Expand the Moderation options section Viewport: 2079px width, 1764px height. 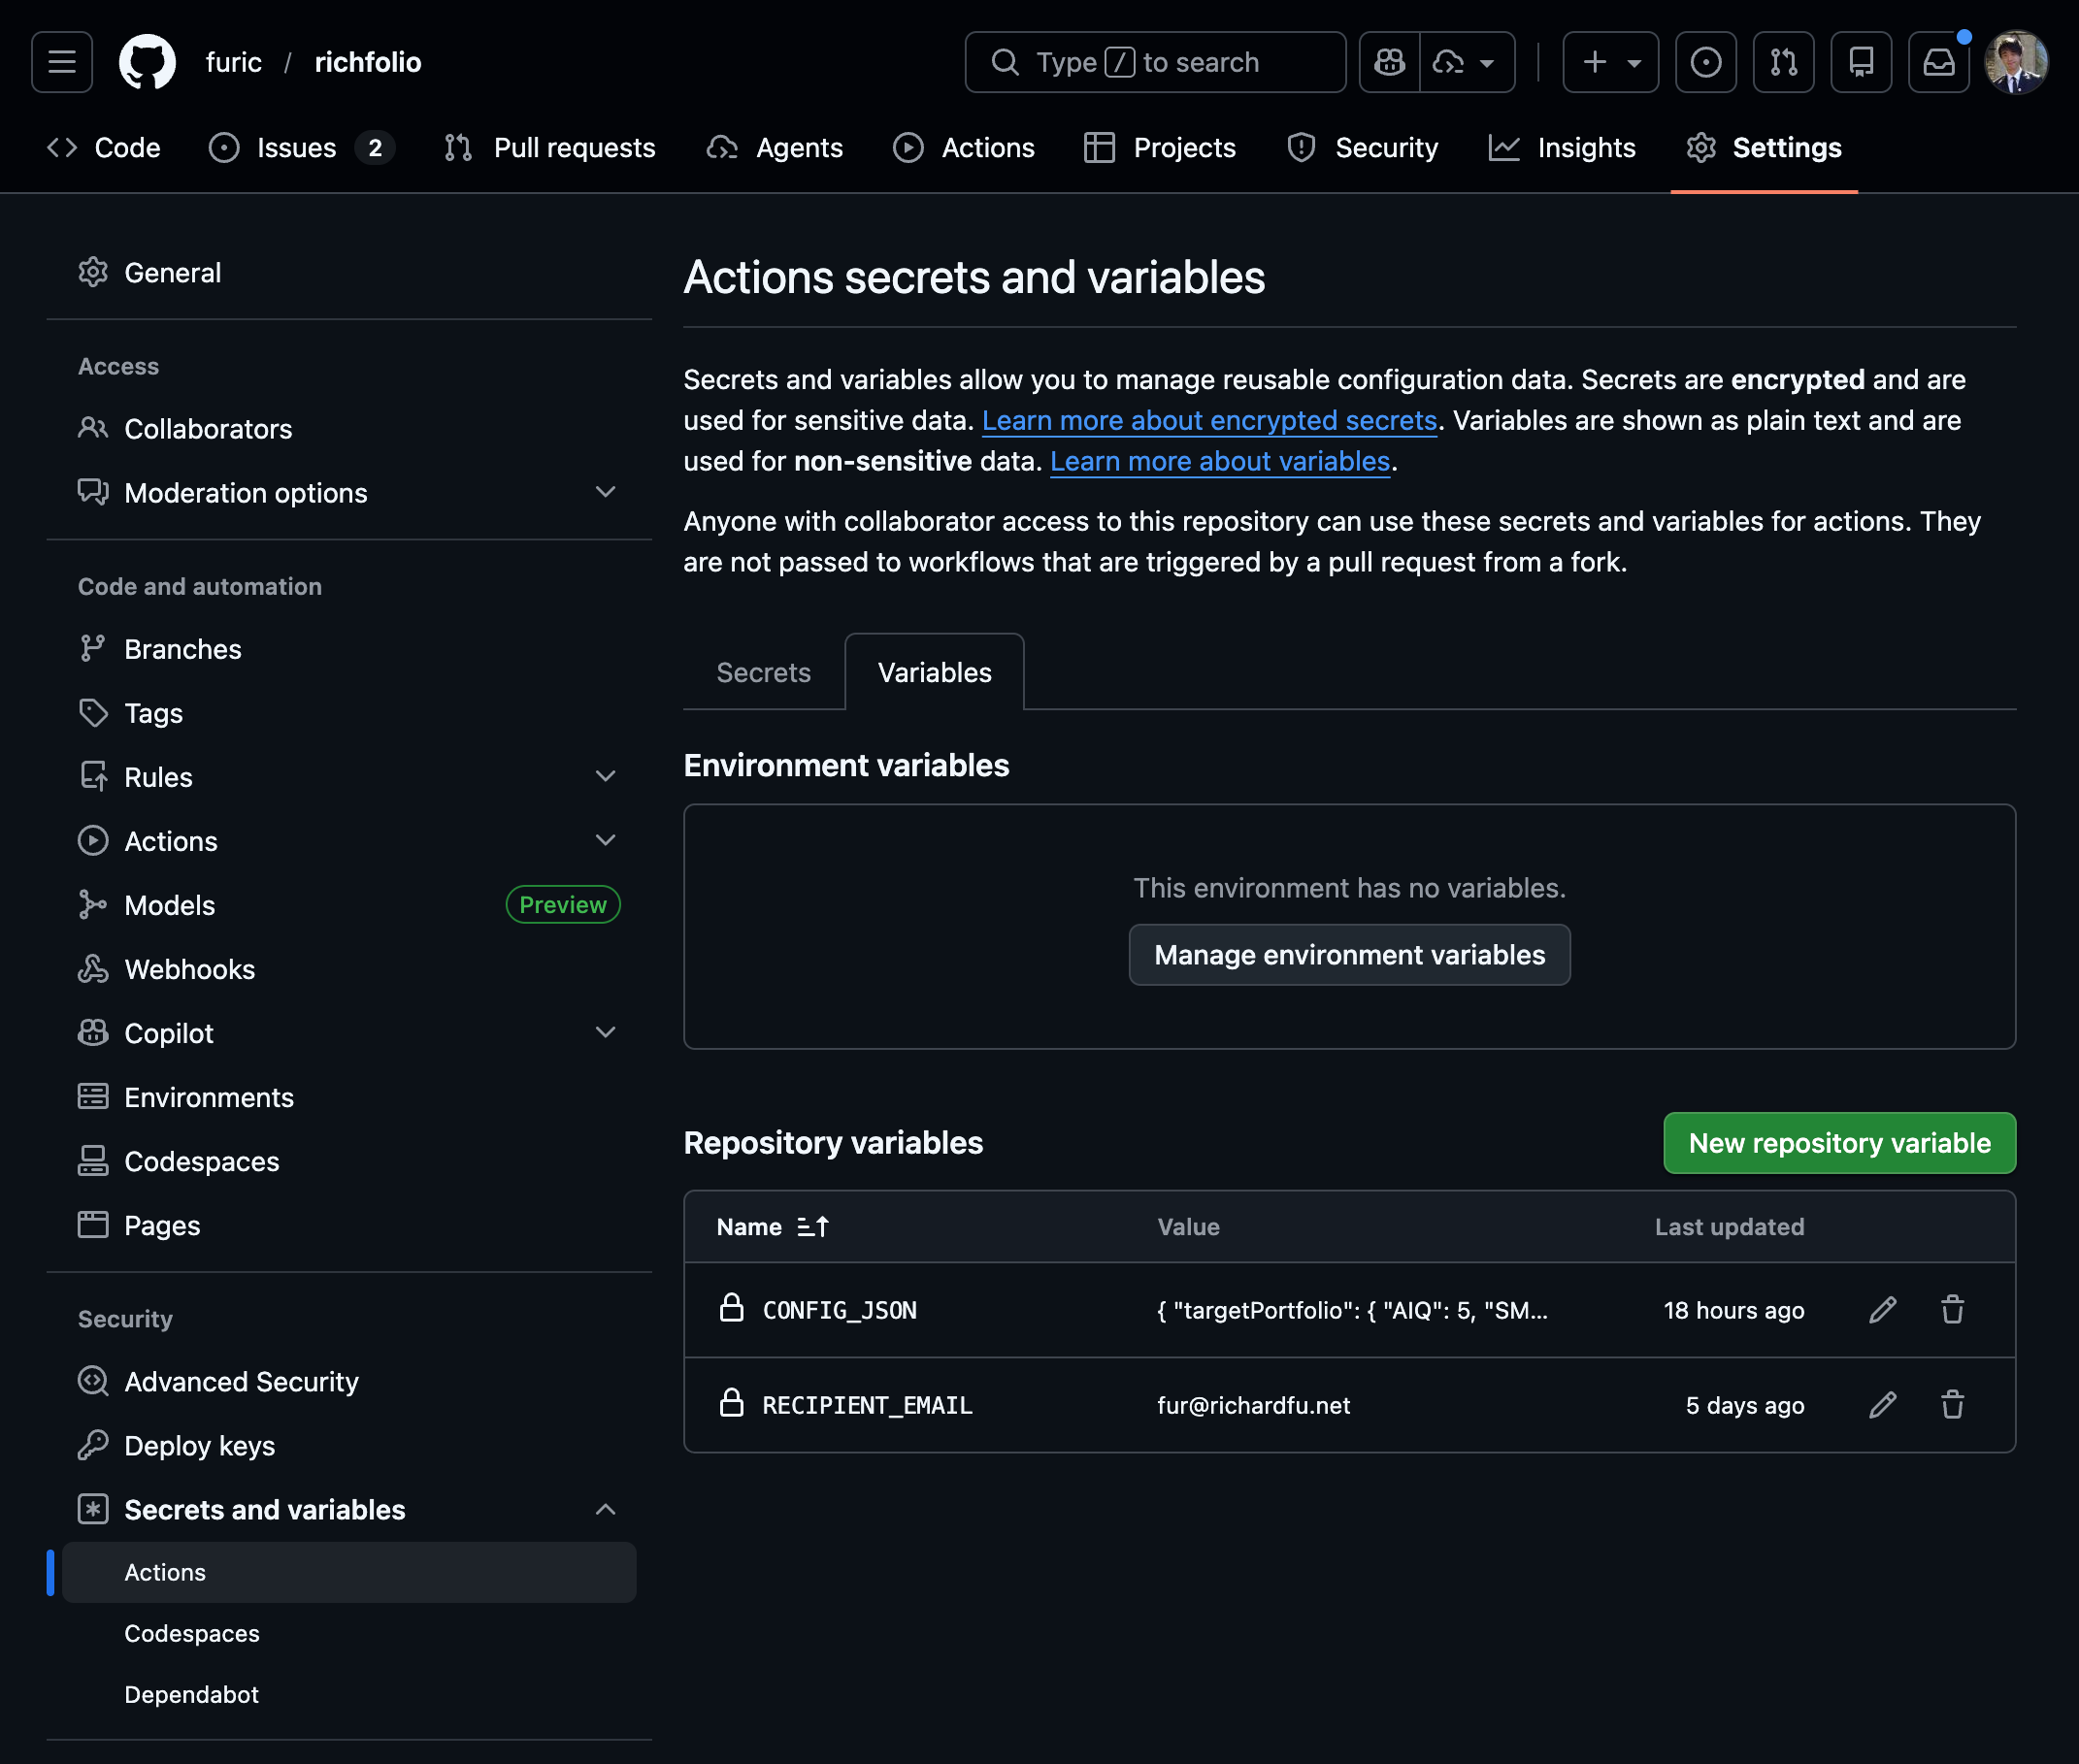click(607, 492)
